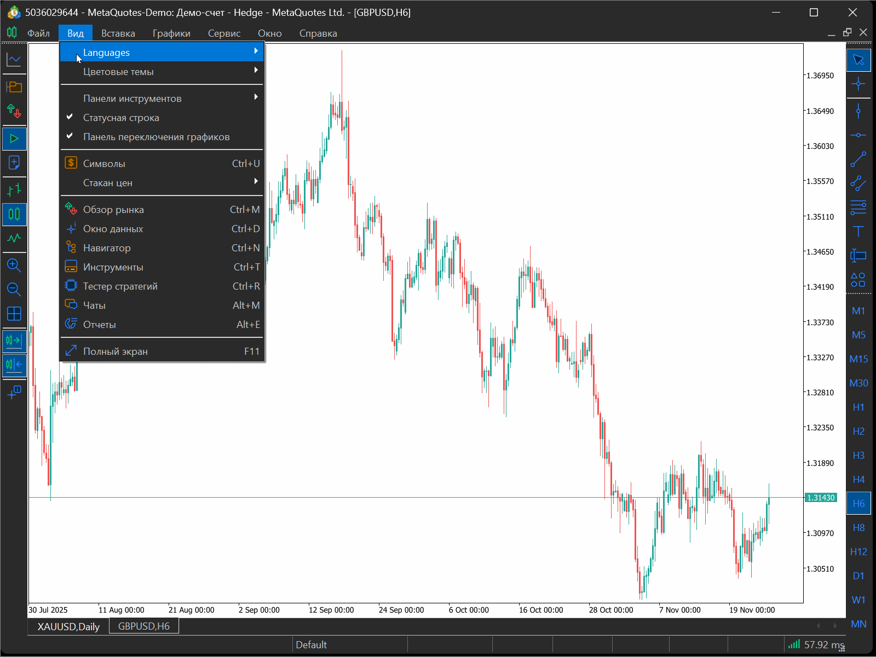This screenshot has width=876, height=657.
Task: Open Тестер стратегий entry
Action: tap(162, 286)
